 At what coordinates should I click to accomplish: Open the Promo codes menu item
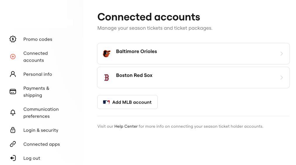point(38,39)
